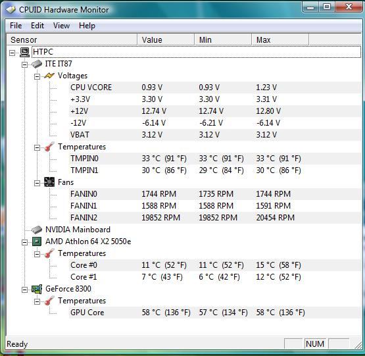Image resolution: width=365 pixels, height=356 pixels.
Task: Collapse Temperatures under AMD Athlon
Action: coord(37,255)
